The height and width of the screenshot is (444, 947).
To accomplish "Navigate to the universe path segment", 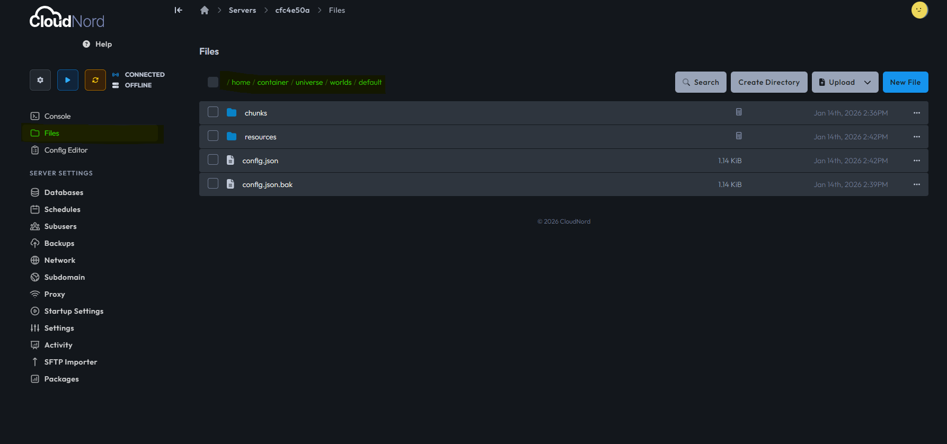I will (x=309, y=82).
